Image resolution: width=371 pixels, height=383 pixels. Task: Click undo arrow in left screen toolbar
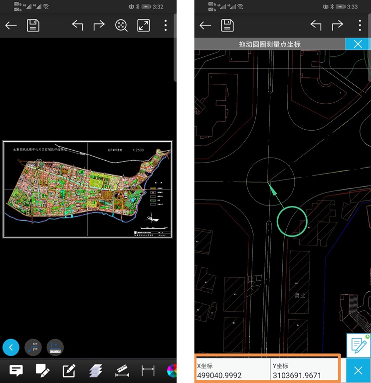(77, 25)
